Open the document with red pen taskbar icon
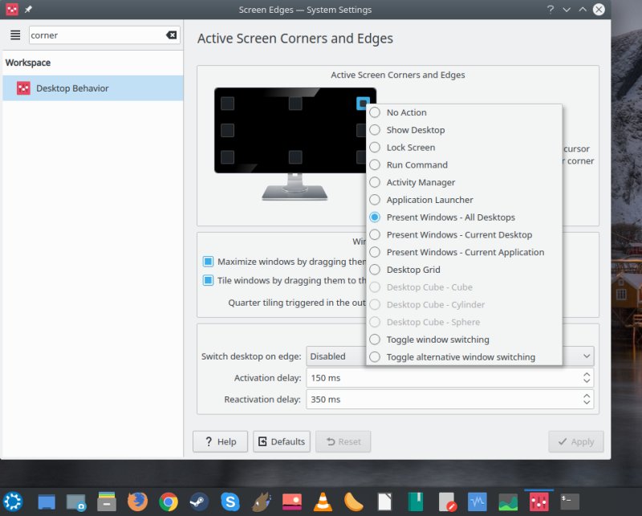 point(447,502)
